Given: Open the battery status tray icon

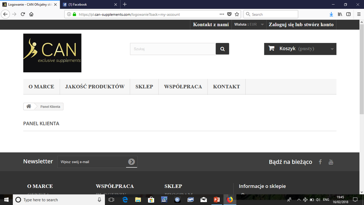Looking at the screenshot, I should click(x=312, y=200).
